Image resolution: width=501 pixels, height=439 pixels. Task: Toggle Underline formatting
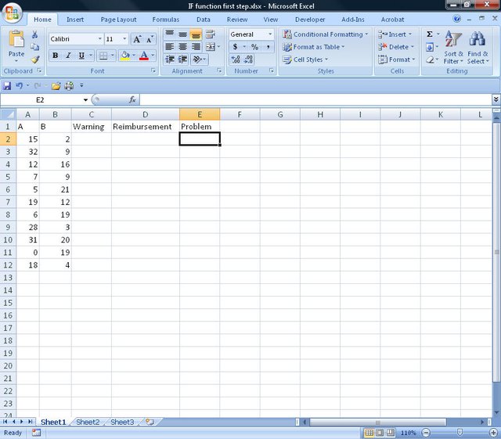point(81,56)
